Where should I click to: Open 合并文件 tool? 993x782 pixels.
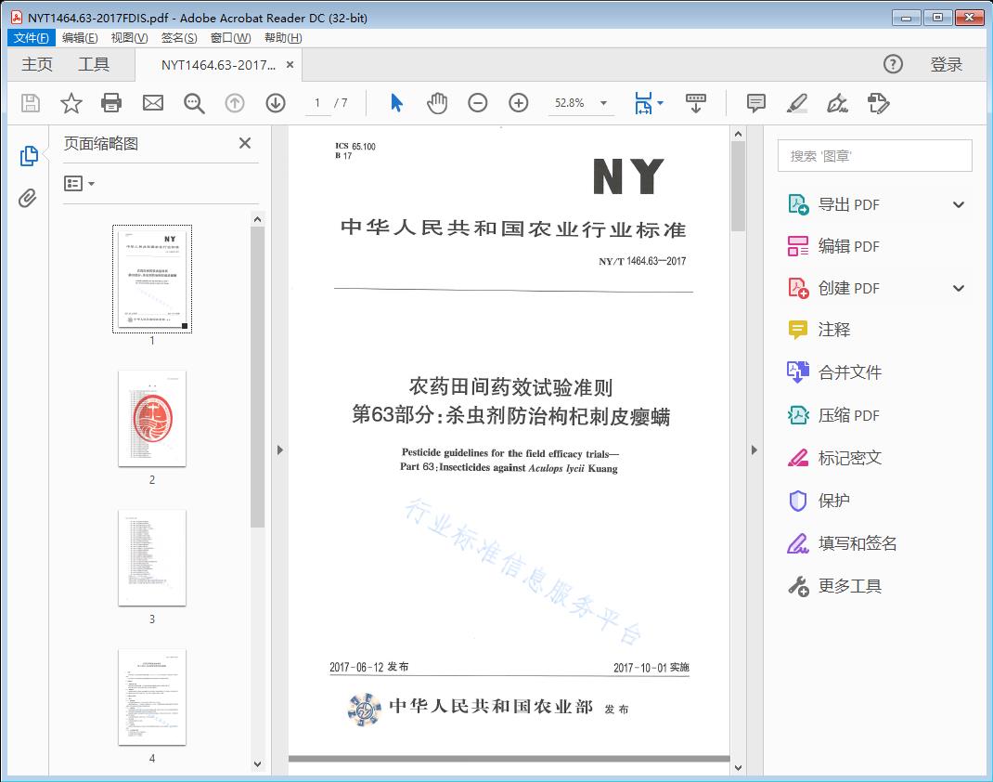tap(849, 372)
